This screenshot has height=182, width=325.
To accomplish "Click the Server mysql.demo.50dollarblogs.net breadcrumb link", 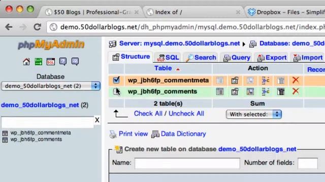I will 179,43.
